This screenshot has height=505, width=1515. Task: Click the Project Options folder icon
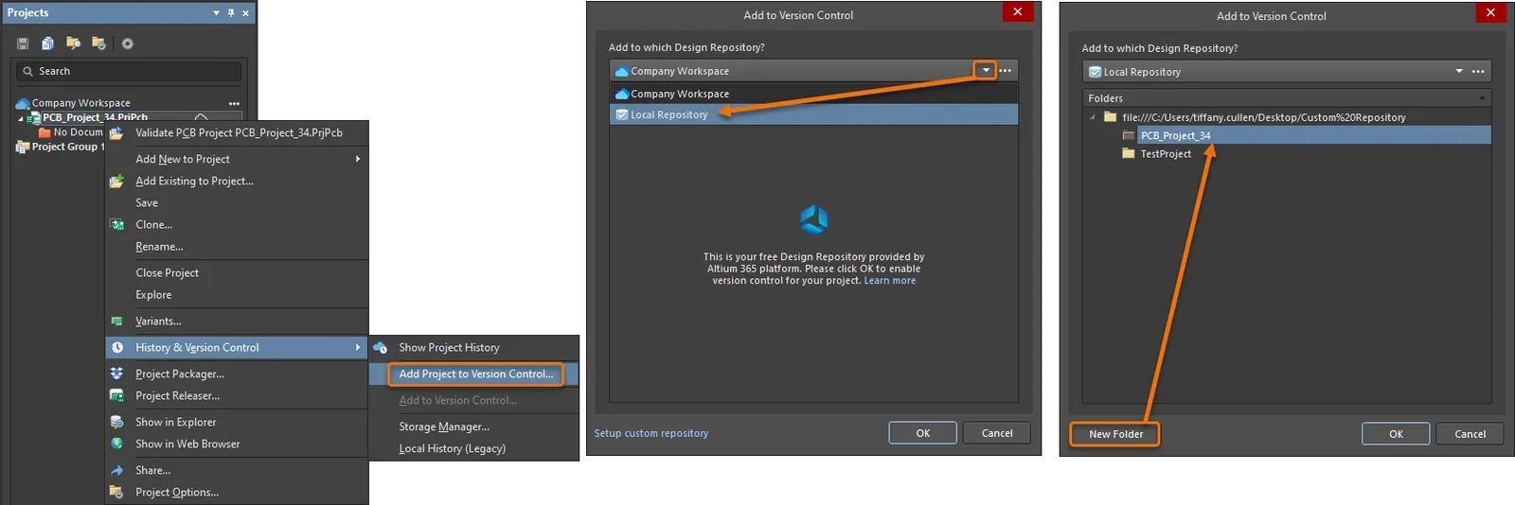[x=116, y=492]
